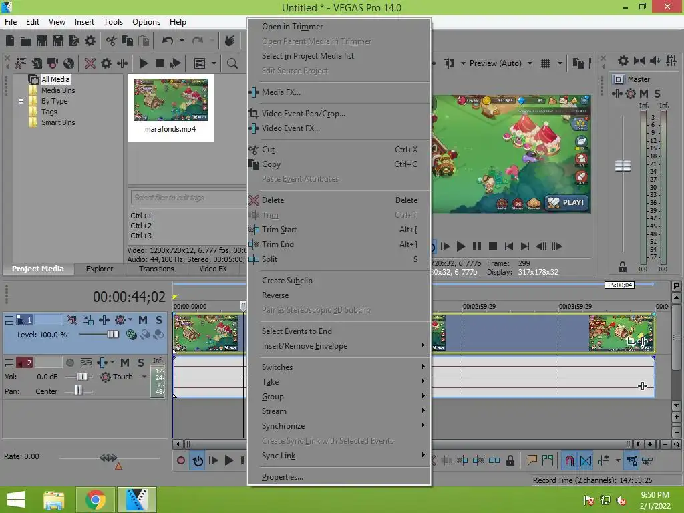Click the Play button in preview transport
The width and height of the screenshot is (684, 513).
[460, 246]
